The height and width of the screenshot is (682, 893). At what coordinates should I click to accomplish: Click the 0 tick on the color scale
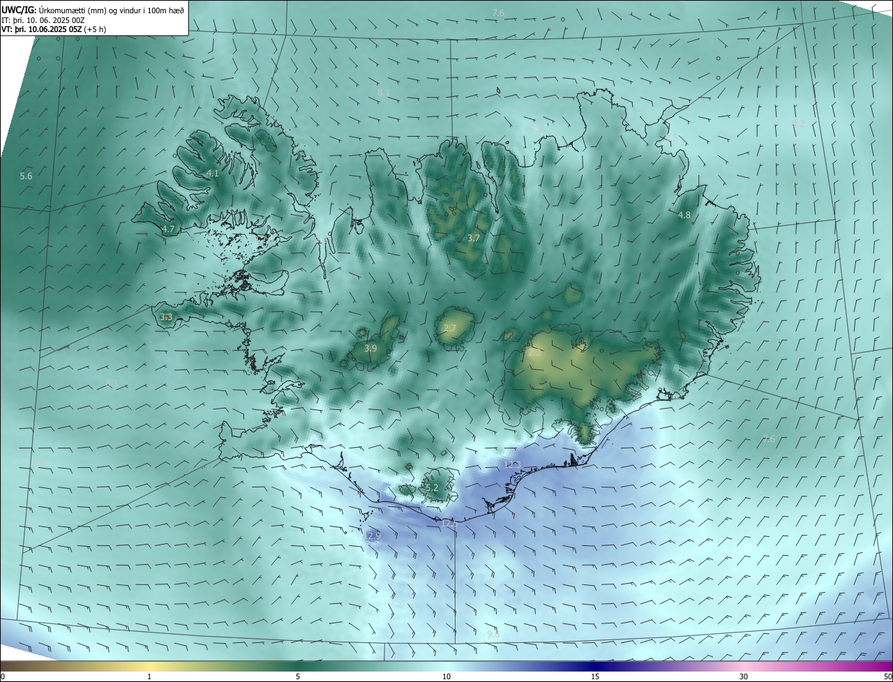(3, 676)
